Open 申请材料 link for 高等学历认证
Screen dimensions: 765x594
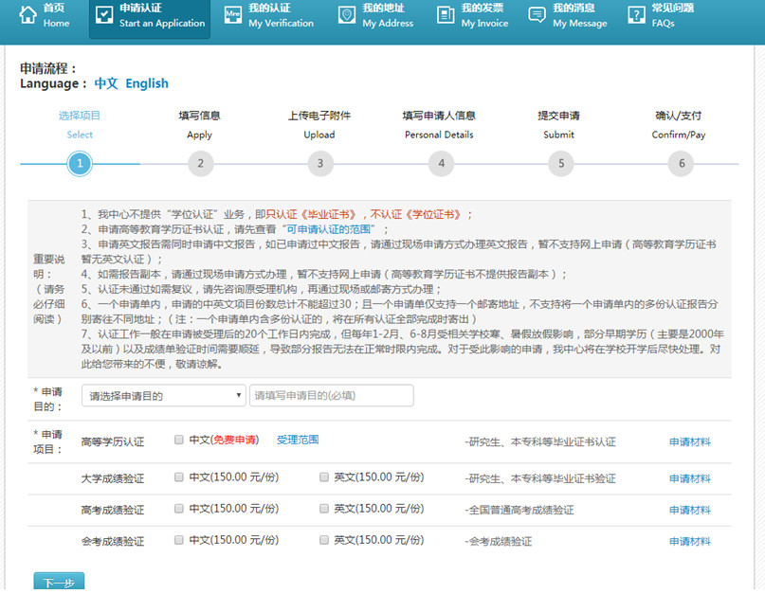click(690, 441)
